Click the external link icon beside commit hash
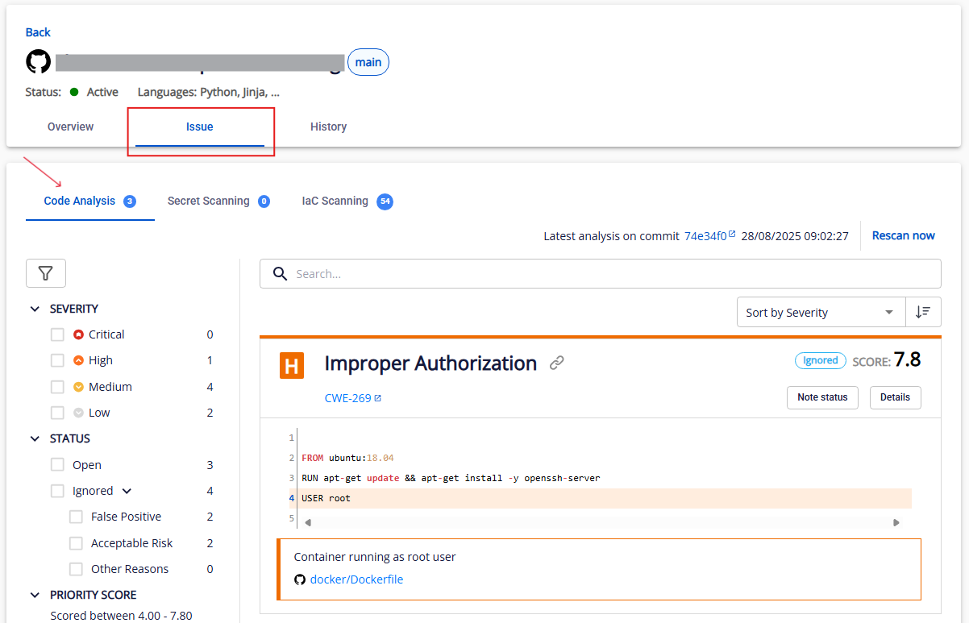 pyautogui.click(x=732, y=235)
